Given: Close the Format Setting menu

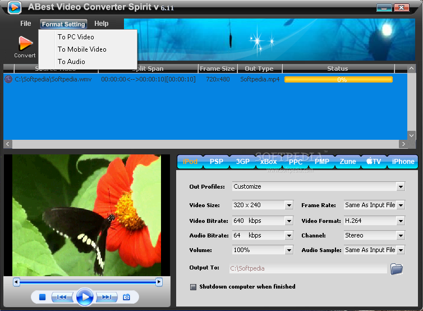Looking at the screenshot, I should click(x=63, y=24).
